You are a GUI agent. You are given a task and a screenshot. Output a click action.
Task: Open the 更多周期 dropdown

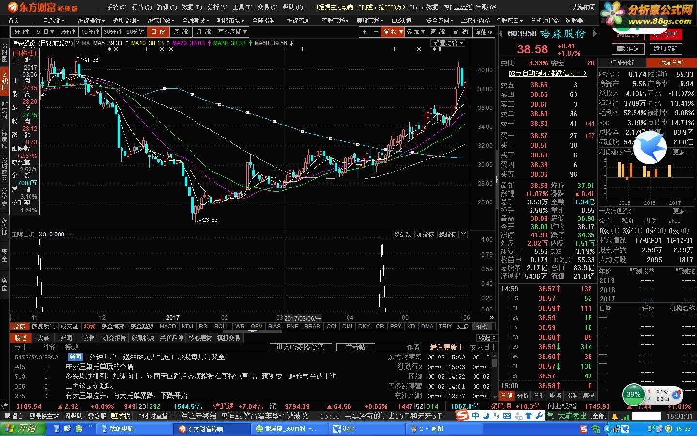(232, 32)
